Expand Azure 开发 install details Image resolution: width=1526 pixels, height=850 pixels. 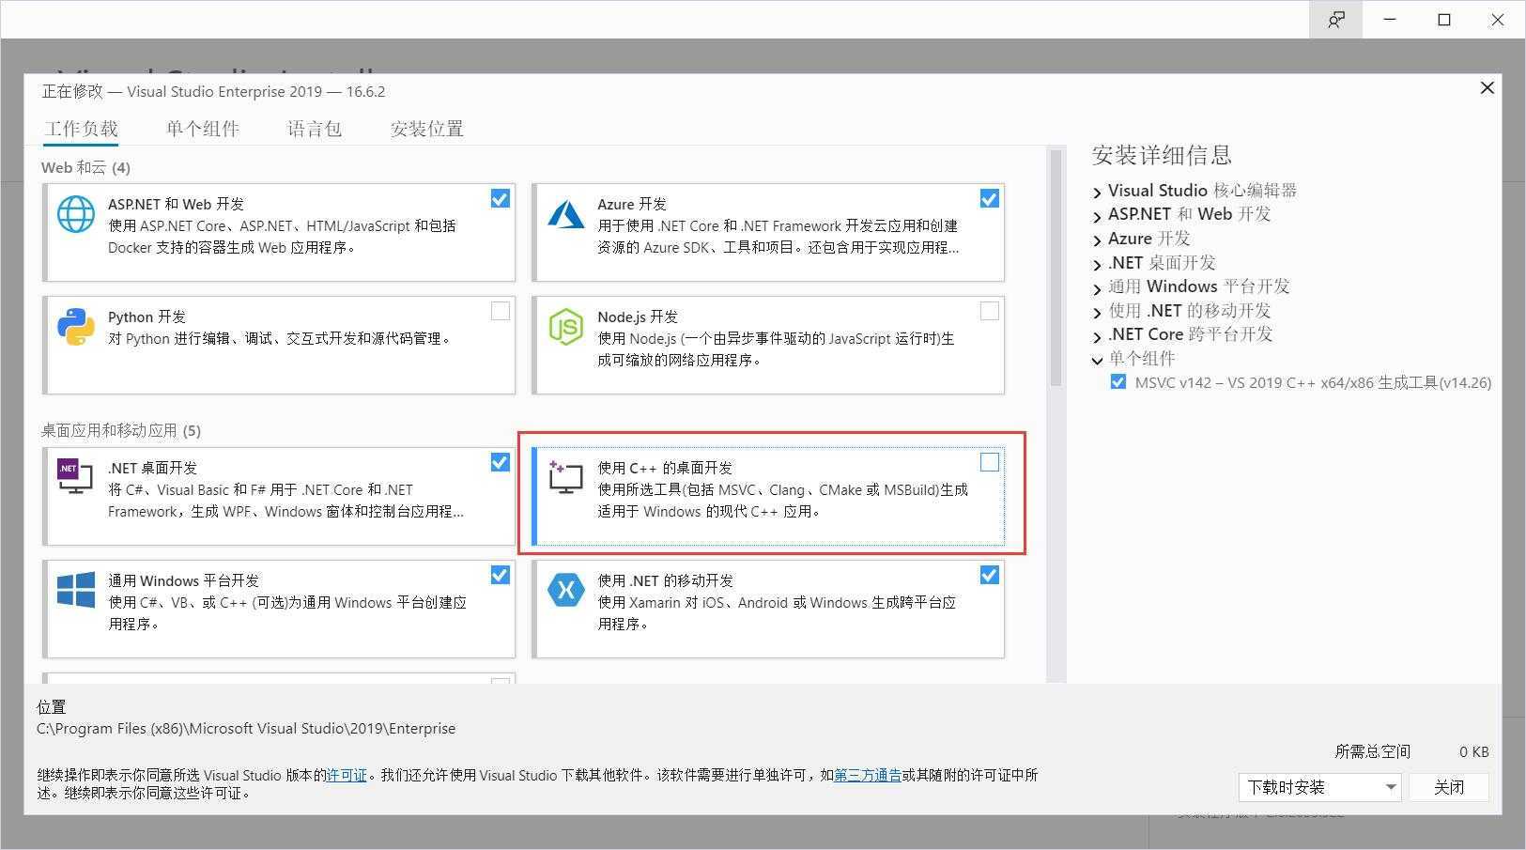(x=1097, y=240)
